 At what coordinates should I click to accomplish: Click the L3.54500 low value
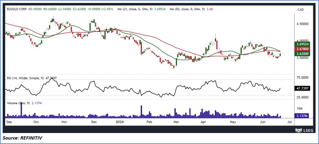pos(65,9)
